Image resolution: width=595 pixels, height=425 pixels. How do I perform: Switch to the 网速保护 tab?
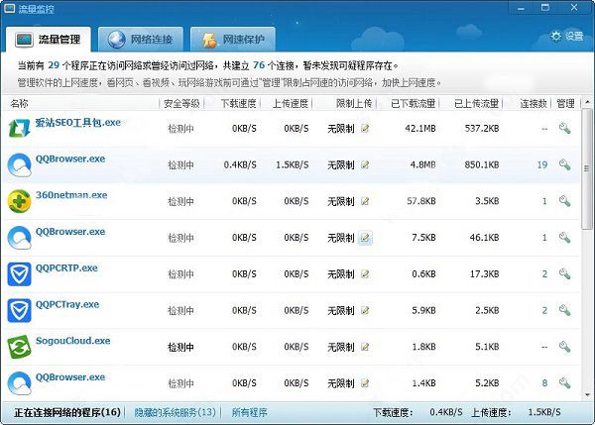click(233, 39)
